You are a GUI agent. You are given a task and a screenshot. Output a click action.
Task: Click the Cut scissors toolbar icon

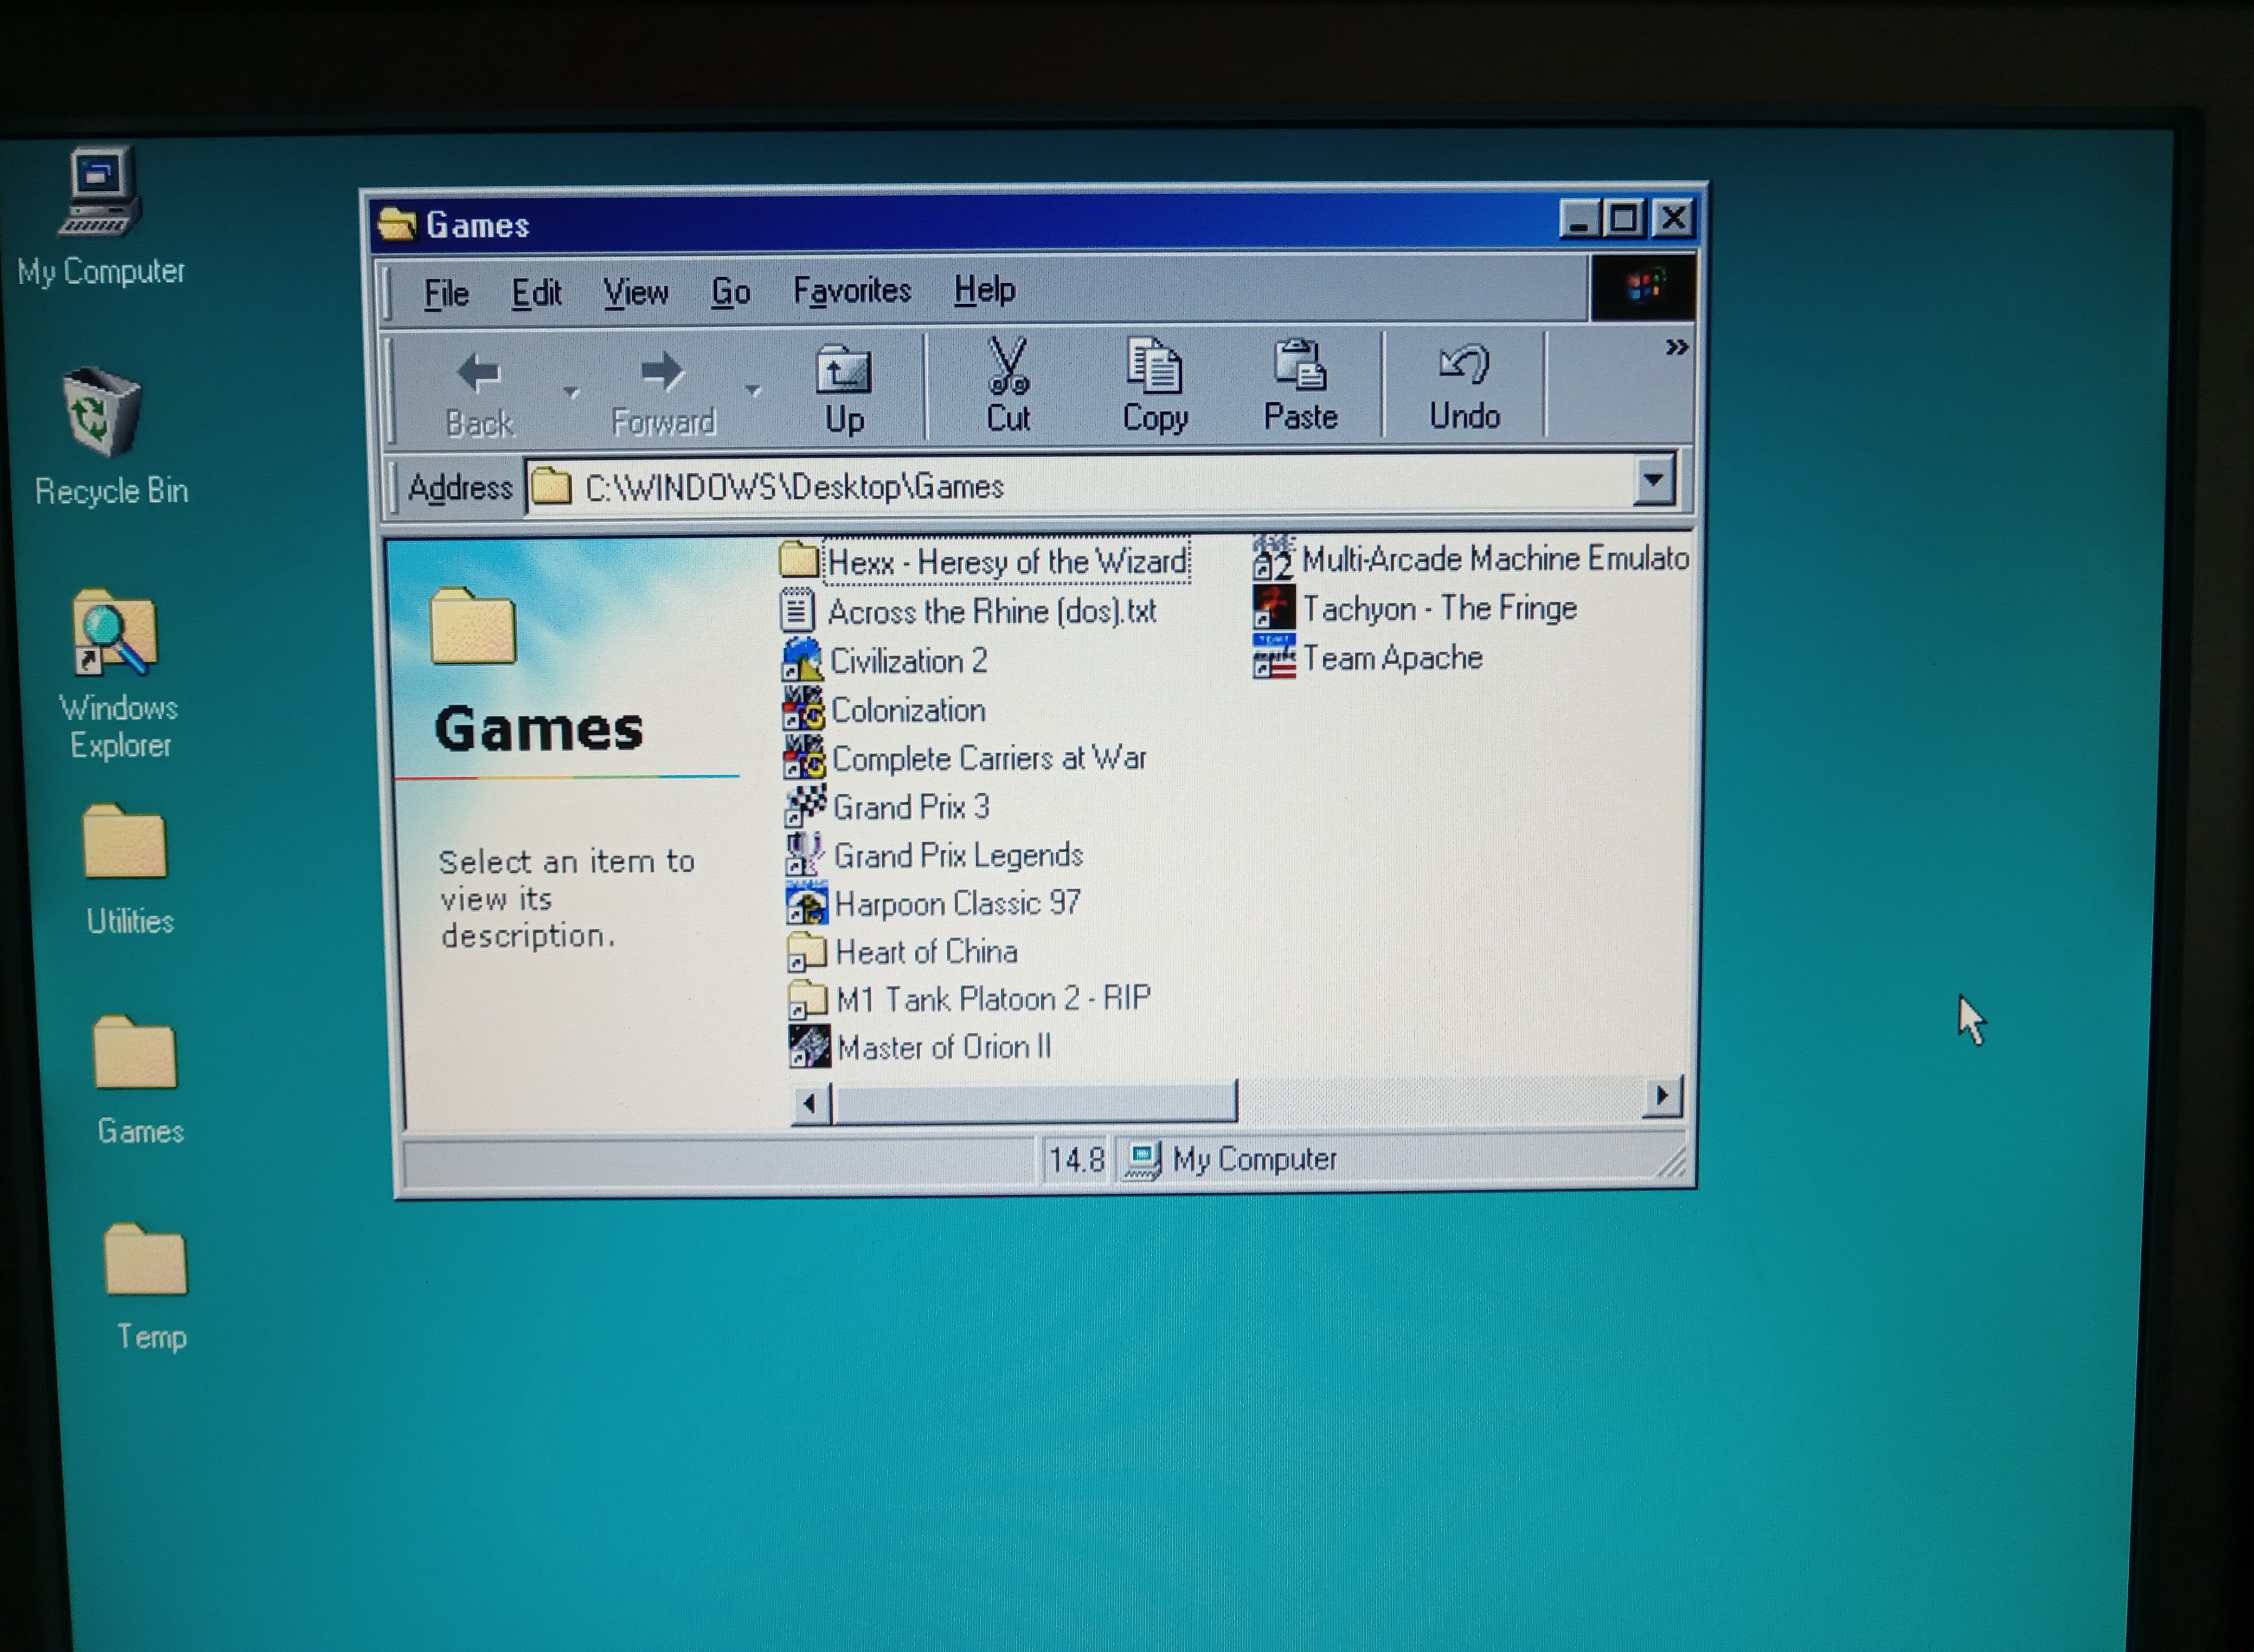click(1007, 367)
